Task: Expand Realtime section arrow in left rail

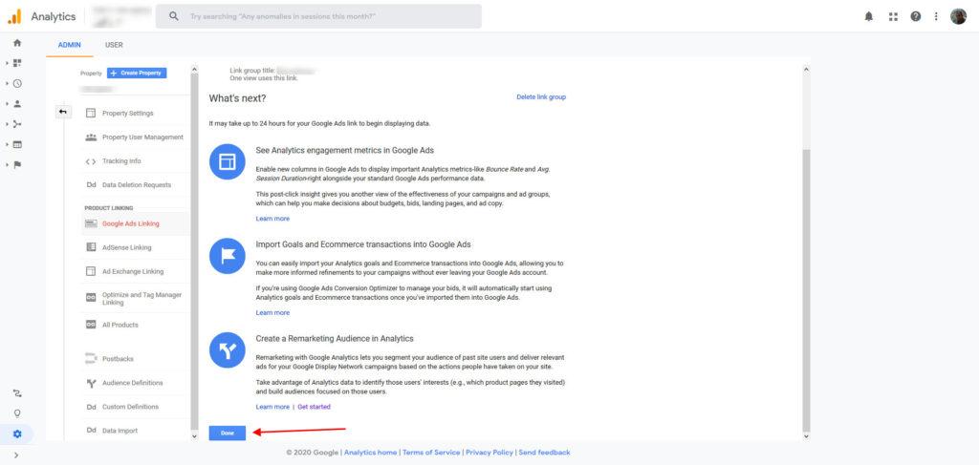Action: click(7, 83)
